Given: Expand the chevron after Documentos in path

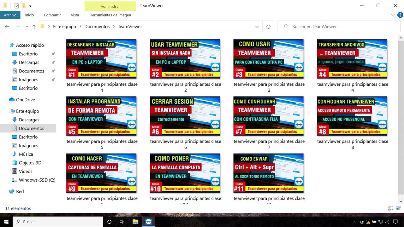Looking at the screenshot, I should click(x=114, y=26).
